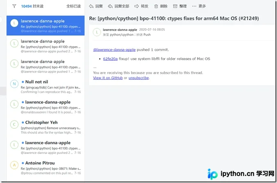Mark all as read (全标已读)

click(x=73, y=6)
